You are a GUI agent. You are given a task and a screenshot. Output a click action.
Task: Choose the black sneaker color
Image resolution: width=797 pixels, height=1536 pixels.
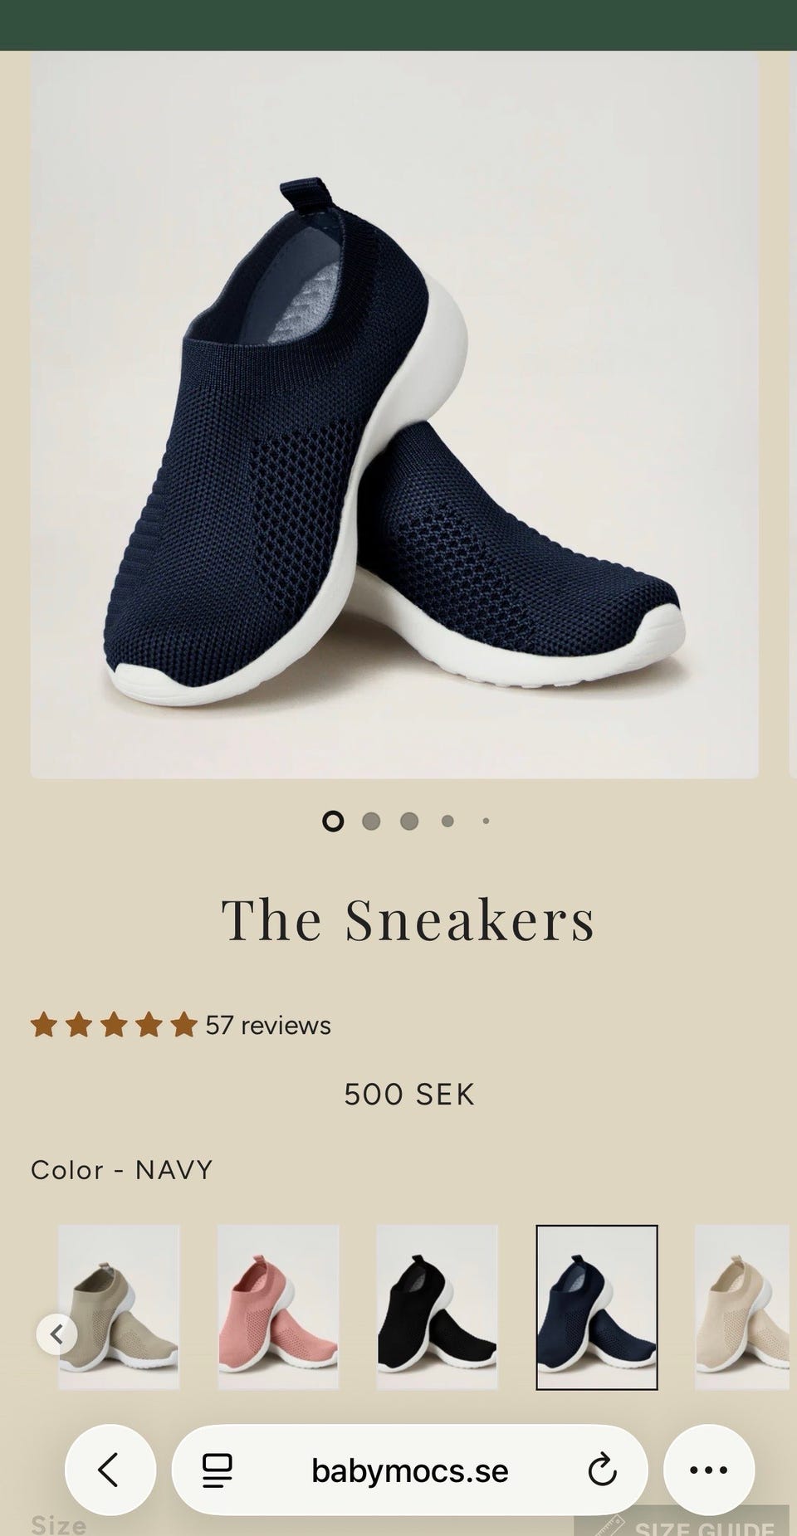coord(438,1307)
